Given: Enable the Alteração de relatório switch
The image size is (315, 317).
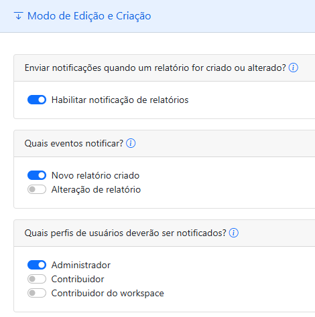Looking at the screenshot, I should 37,189.
